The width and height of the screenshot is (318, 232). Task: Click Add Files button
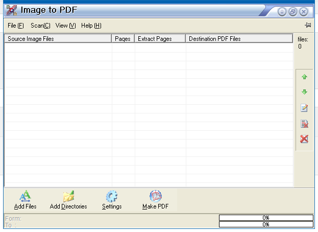25,200
